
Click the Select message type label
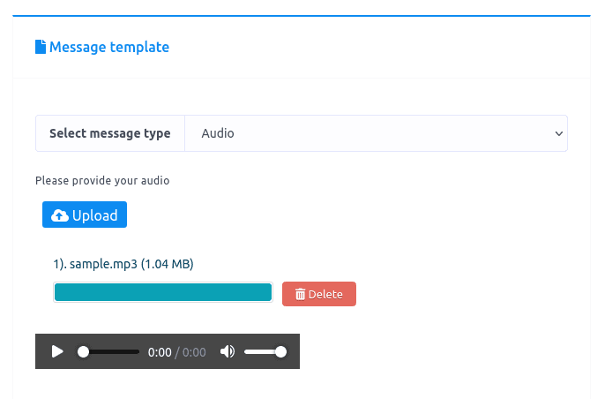coord(110,133)
